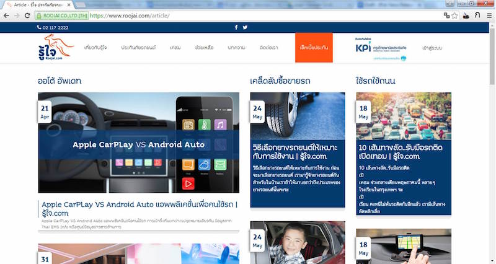
Task: Click the Roojai kangaroo logo
Action: 56,47
